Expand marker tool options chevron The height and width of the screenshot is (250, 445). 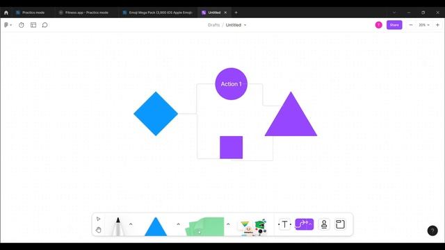(x=131, y=224)
